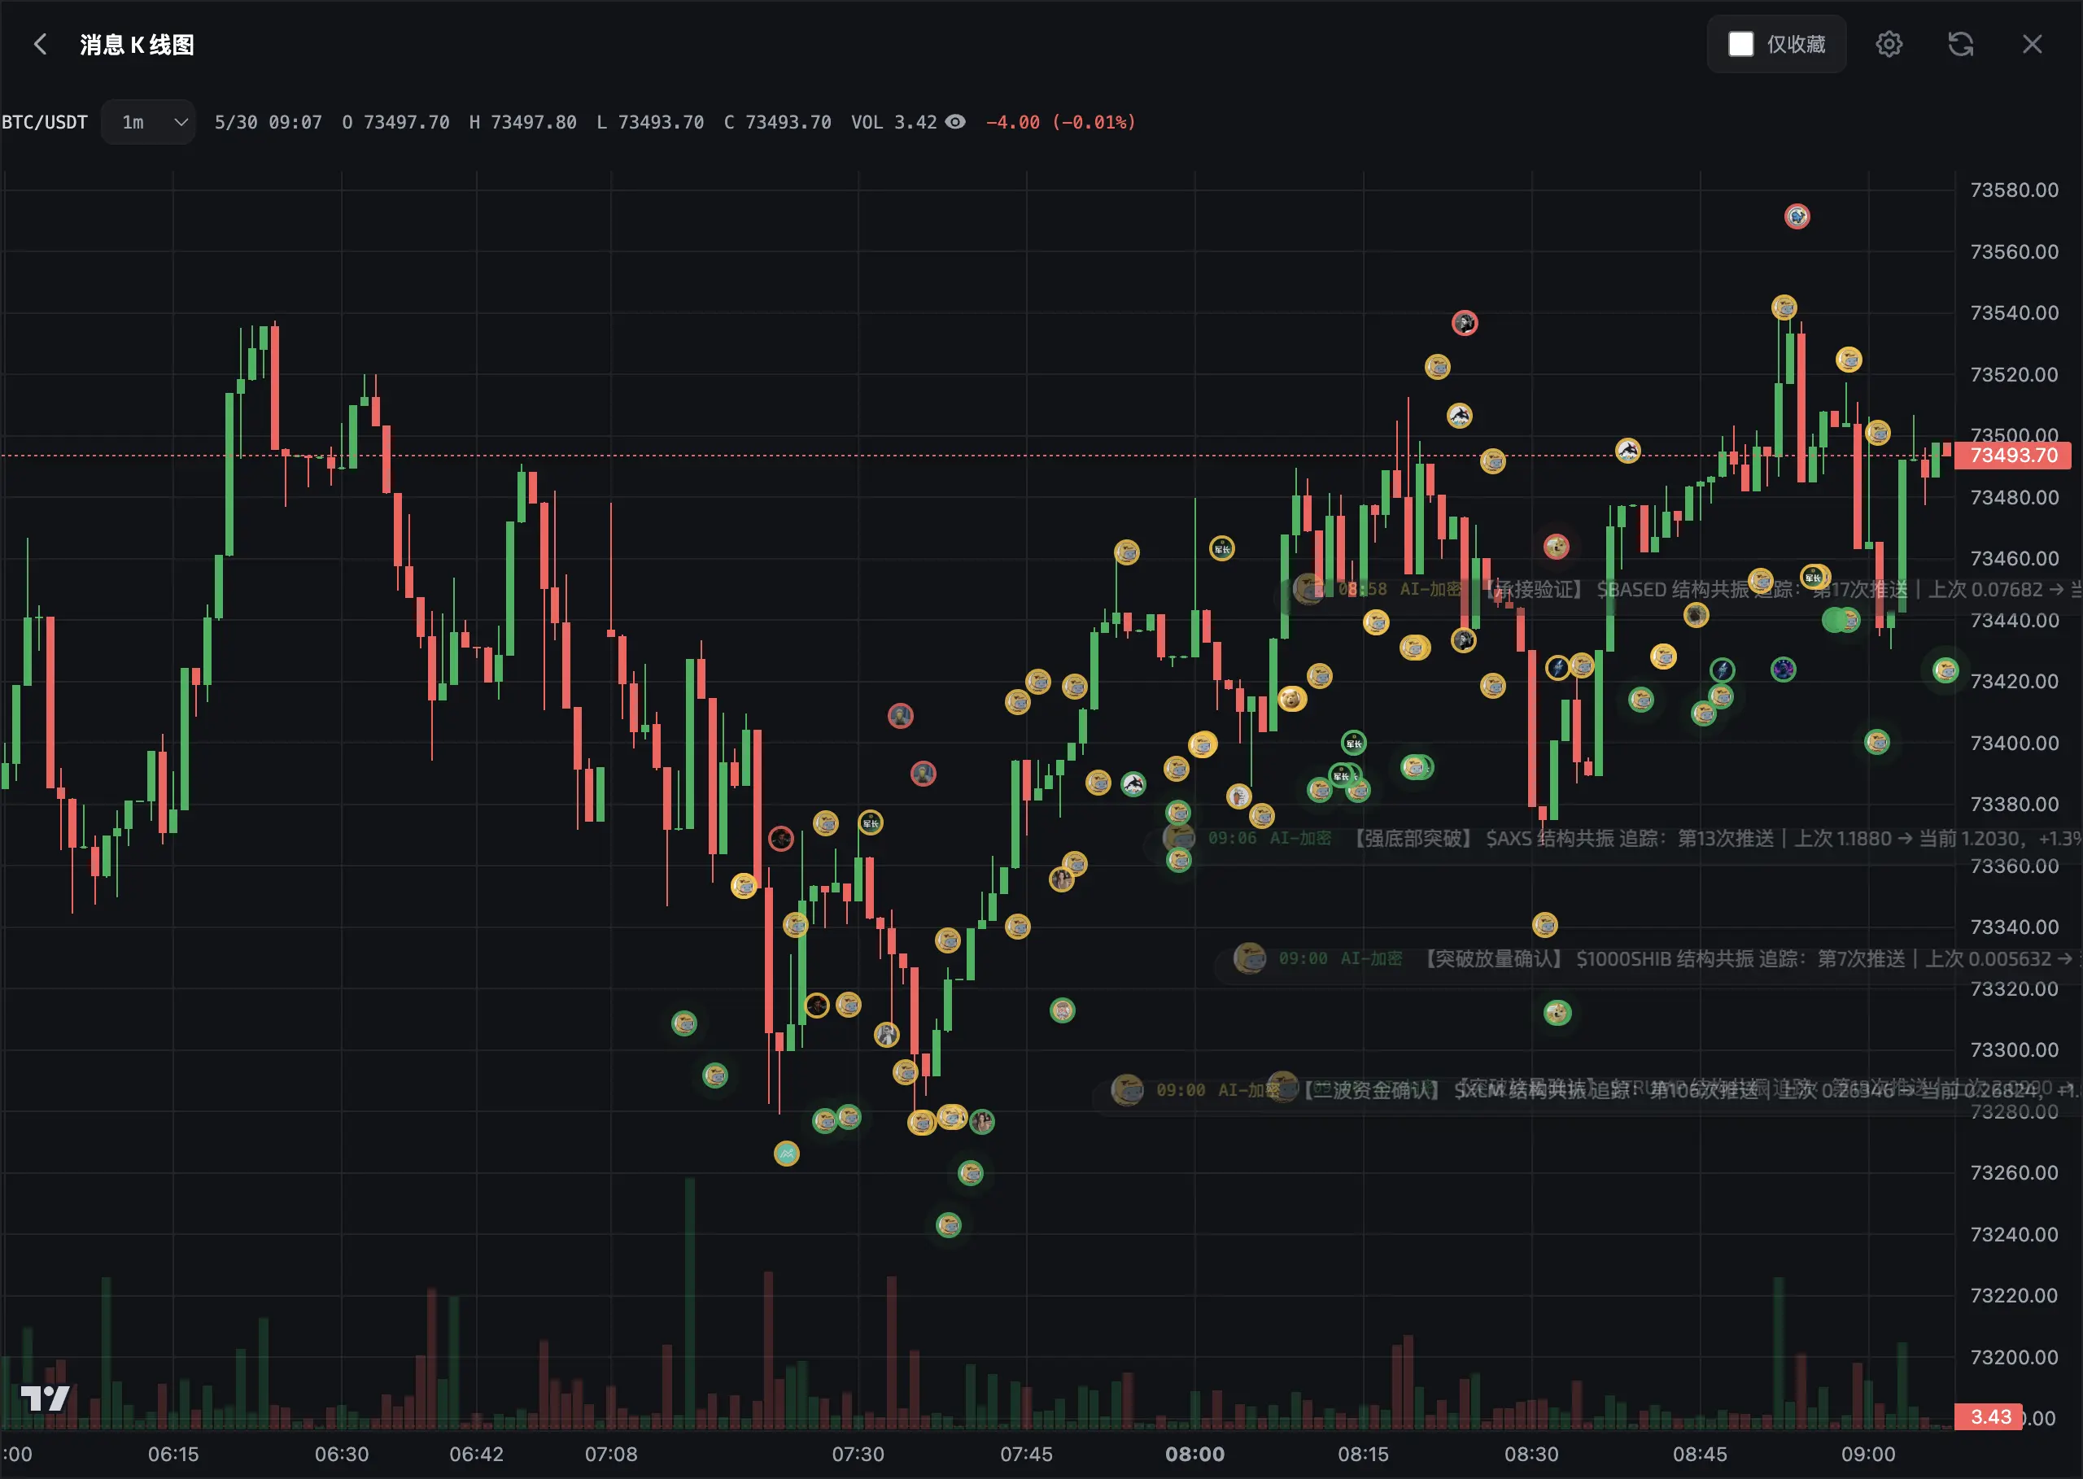Viewport: 2083px width, 1479px height.
Task: Click the dark furry avatar marker near 73440
Action: pos(1696,616)
